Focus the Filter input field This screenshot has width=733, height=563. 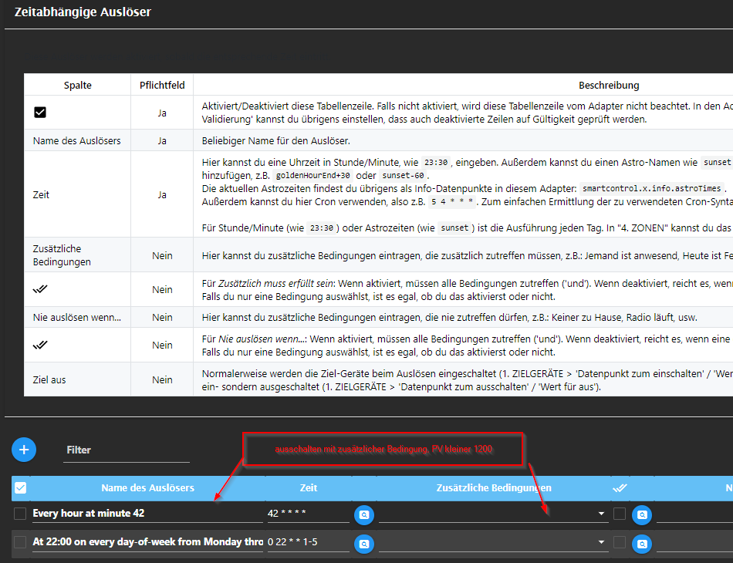click(127, 450)
